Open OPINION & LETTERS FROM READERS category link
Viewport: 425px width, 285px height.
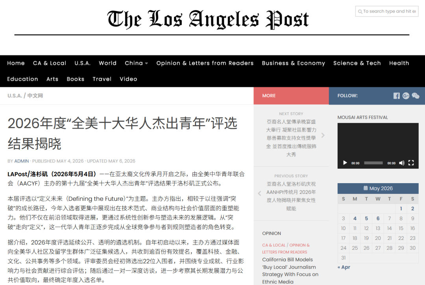286,248
